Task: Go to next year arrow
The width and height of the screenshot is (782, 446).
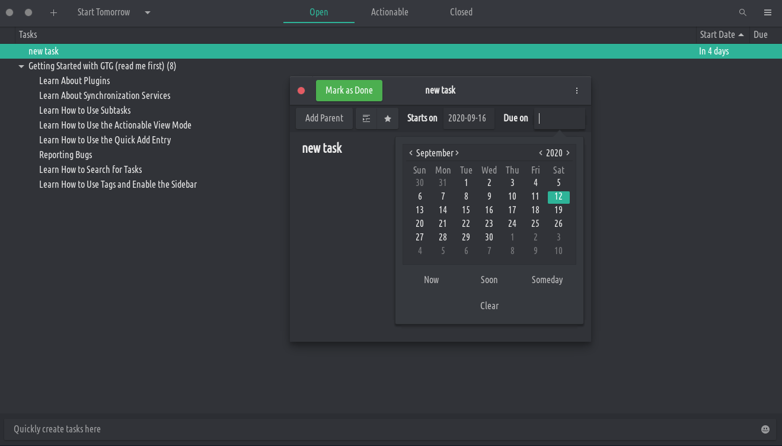Action: (568, 153)
